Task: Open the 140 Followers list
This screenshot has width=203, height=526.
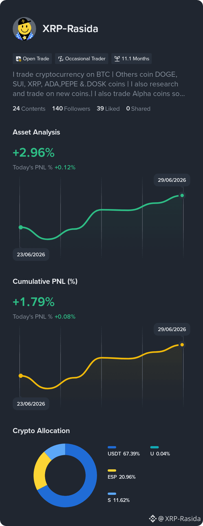Action: pos(71,109)
